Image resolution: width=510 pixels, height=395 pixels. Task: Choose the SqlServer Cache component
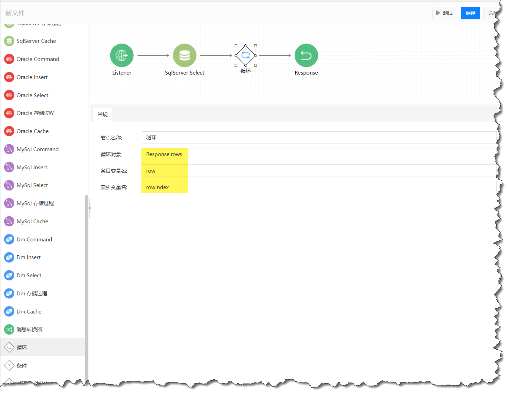tap(36, 41)
